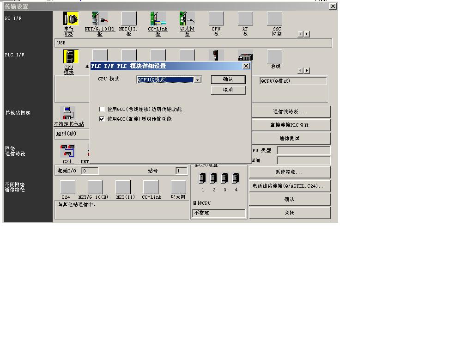
Task: Click the 通信测试 button
Action: 289,139
